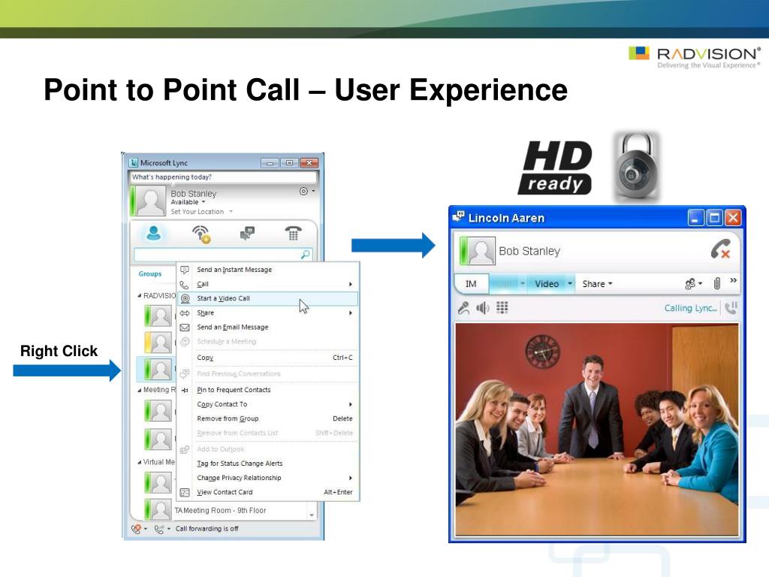
Task: Click the call hold icon beside Calling Lync
Action: tap(731, 308)
